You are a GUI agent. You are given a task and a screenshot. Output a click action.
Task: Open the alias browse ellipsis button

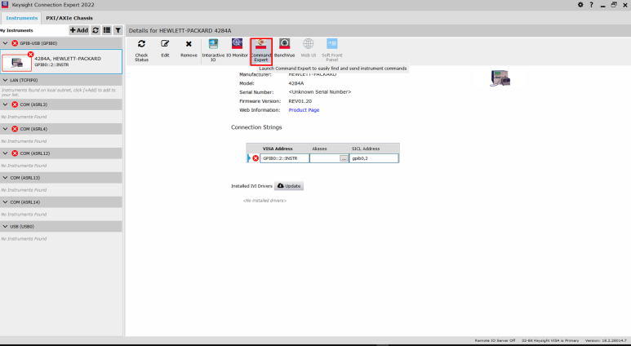coord(344,158)
